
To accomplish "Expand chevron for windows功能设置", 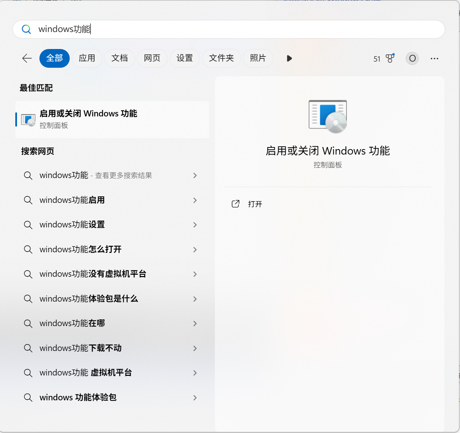I will (x=195, y=225).
